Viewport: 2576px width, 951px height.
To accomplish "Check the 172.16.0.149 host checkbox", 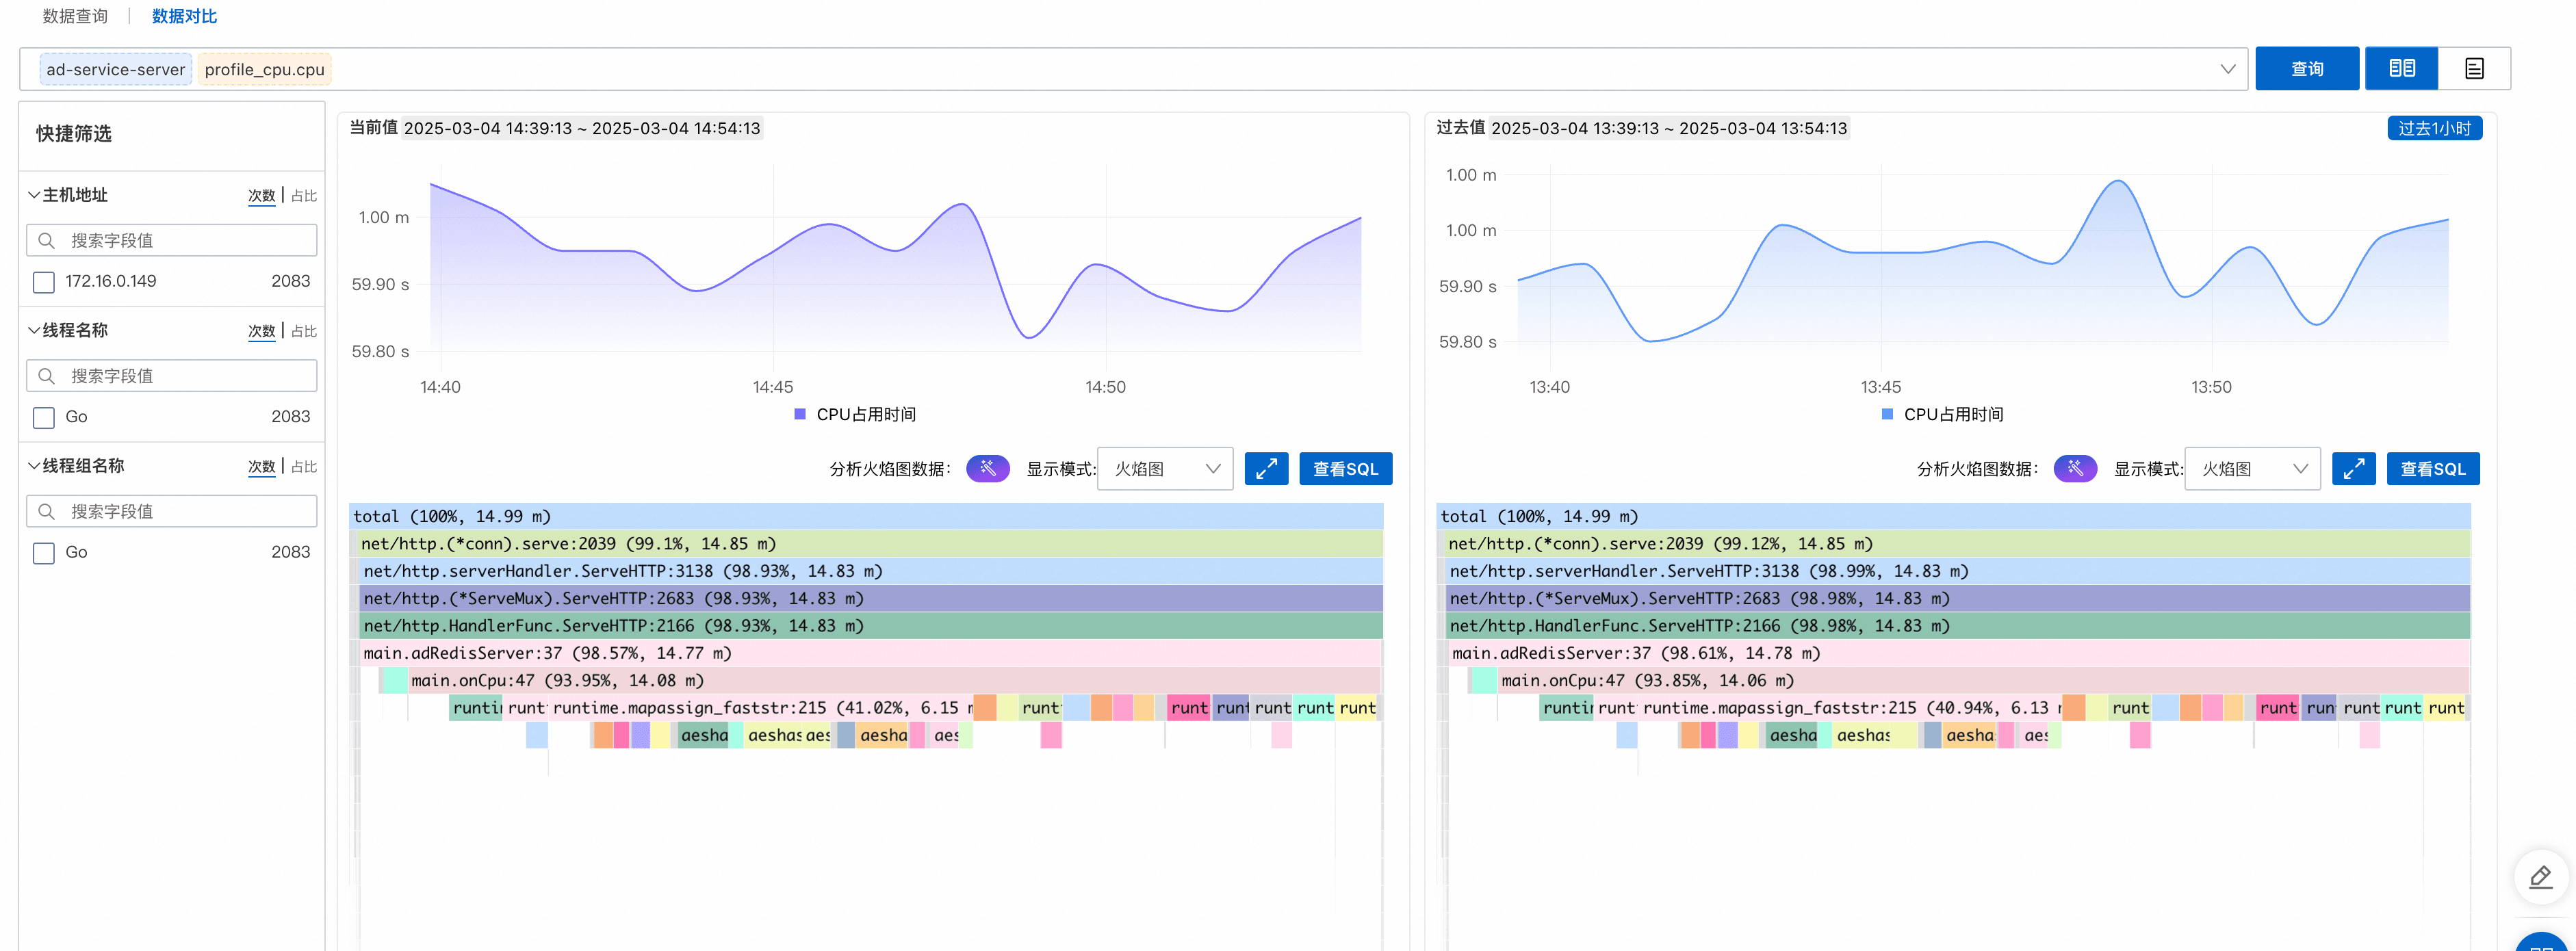I will (44, 282).
